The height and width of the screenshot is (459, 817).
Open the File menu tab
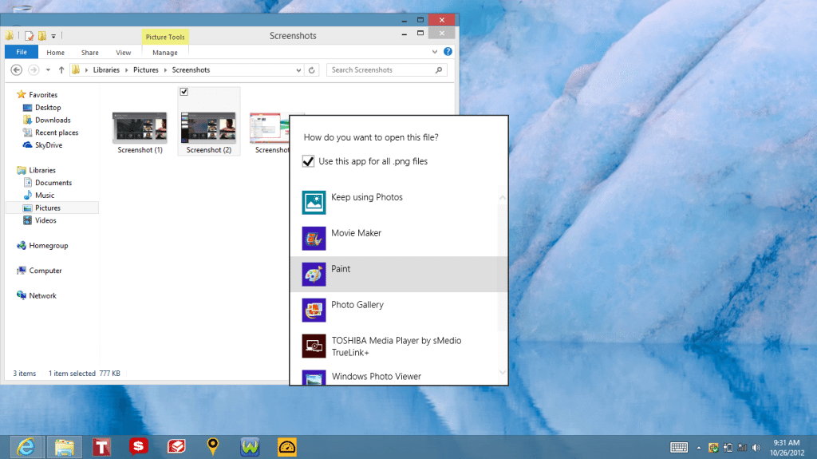pyautogui.click(x=22, y=53)
